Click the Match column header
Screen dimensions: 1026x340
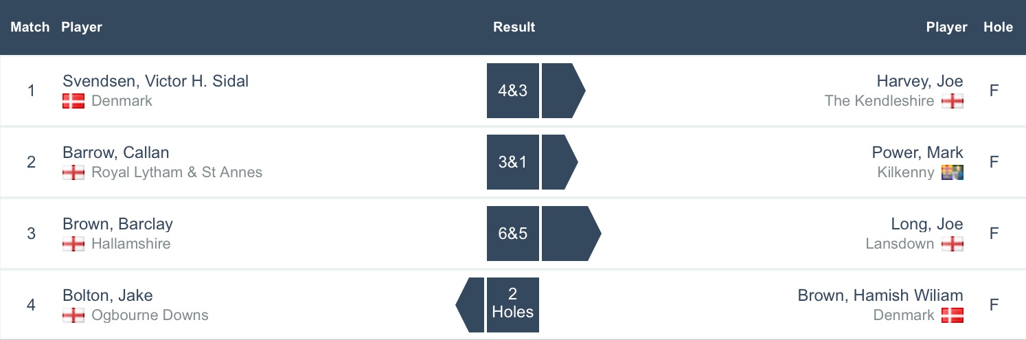tap(30, 27)
